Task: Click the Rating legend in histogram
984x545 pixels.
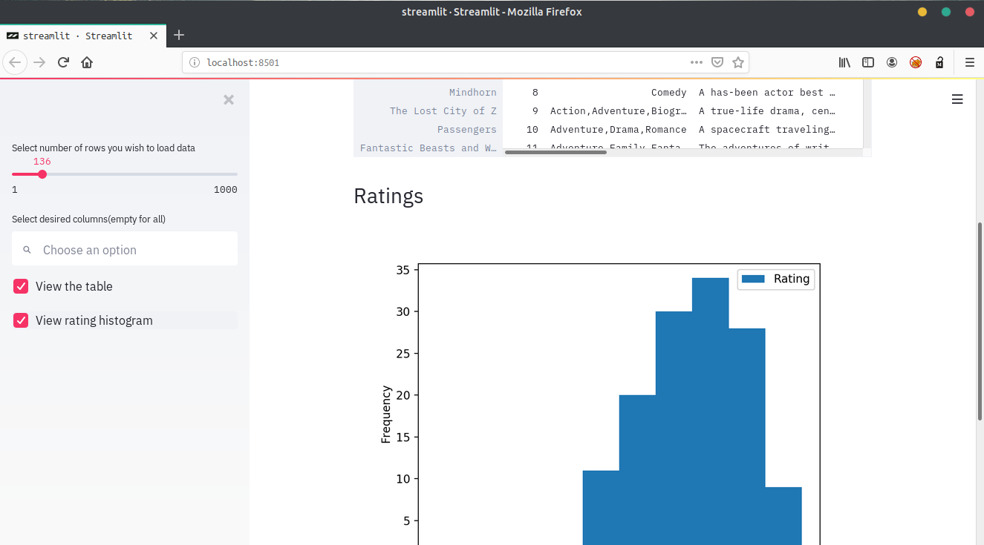Action: coord(776,279)
